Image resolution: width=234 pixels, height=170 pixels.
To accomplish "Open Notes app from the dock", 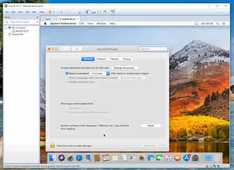I will click(115, 158).
